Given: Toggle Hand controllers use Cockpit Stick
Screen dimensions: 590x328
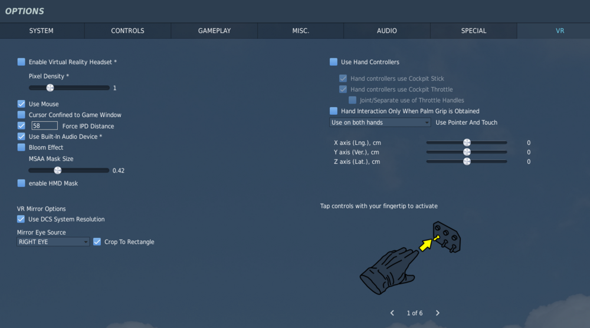Looking at the screenshot, I should (x=343, y=78).
